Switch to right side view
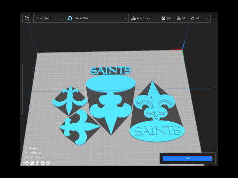This screenshot has height=178, width=238. (48, 163)
